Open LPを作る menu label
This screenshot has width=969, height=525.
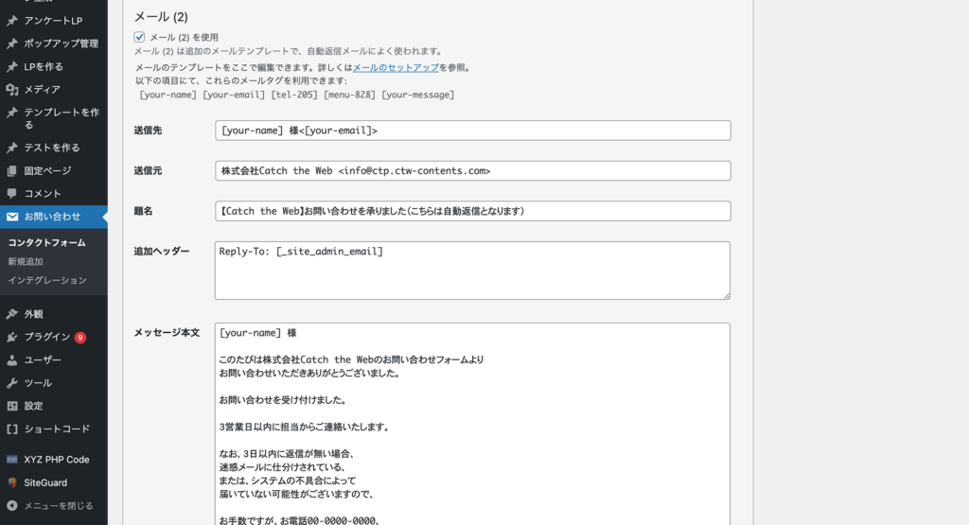(x=44, y=67)
